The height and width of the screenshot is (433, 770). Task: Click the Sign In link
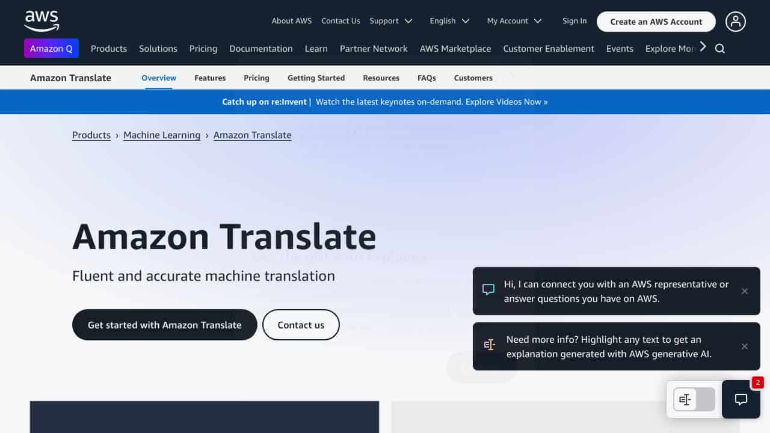tap(574, 21)
